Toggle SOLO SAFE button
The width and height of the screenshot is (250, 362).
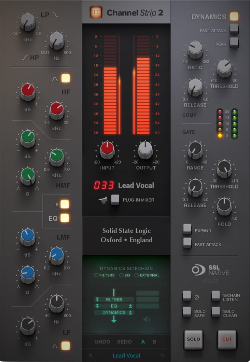pos(187,312)
